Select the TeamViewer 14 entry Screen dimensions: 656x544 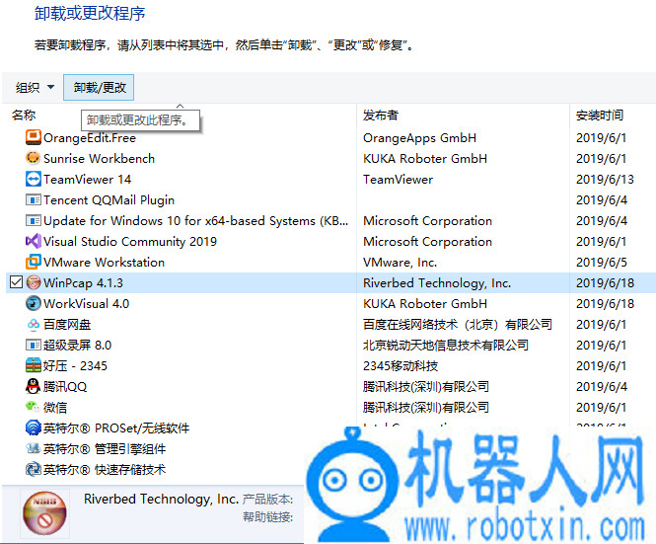(x=88, y=180)
